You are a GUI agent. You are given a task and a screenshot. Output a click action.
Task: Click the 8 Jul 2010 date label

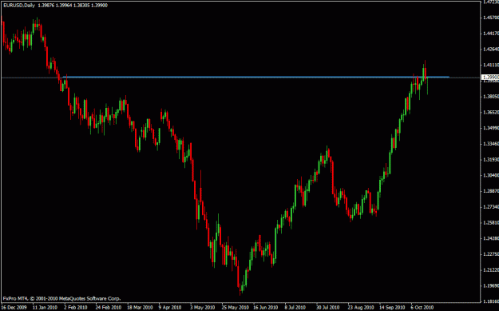(x=295, y=308)
